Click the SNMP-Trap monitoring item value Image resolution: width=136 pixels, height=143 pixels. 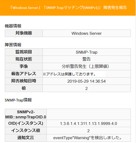(x=87, y=52)
